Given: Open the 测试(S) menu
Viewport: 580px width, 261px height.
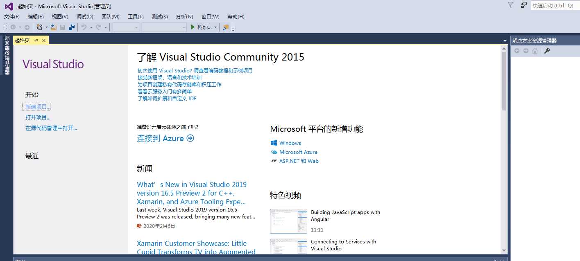Looking at the screenshot, I should click(x=160, y=17).
